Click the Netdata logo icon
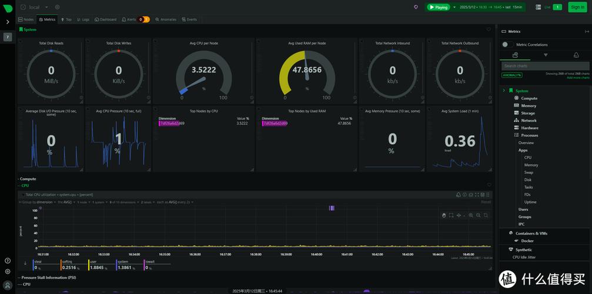Screen dimensions: 592x294 pos(8,7)
